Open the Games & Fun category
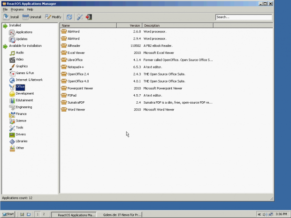Screen dimensions: 291x218 click(x=24, y=73)
